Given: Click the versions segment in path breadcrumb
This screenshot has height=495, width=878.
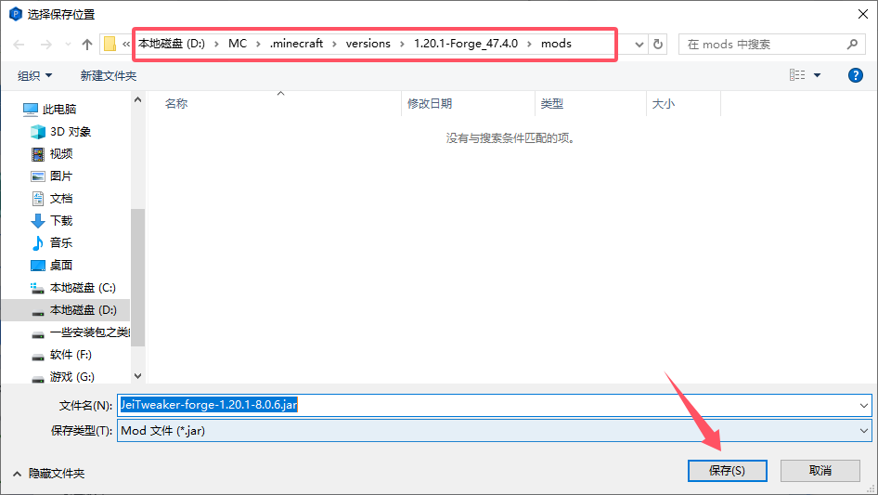Looking at the screenshot, I should (368, 44).
